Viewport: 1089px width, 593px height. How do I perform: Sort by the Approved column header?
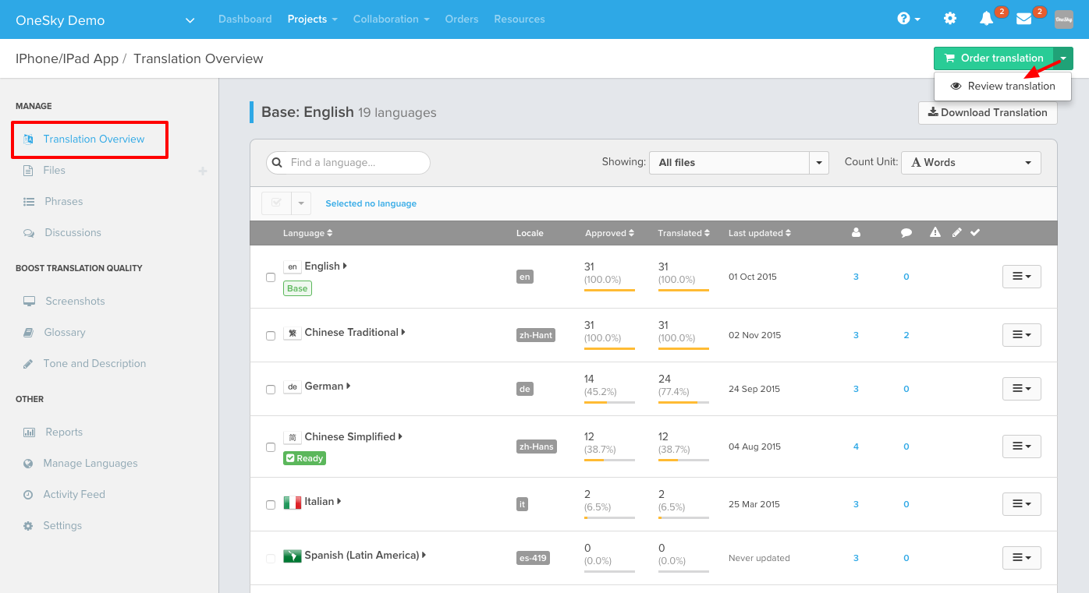(x=609, y=233)
